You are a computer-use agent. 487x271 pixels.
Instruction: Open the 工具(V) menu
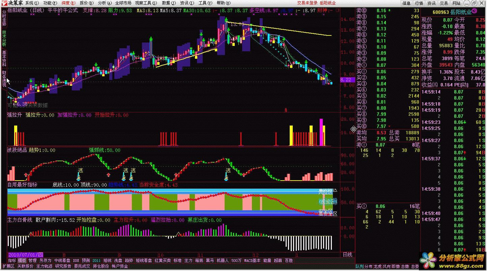click(205, 3)
